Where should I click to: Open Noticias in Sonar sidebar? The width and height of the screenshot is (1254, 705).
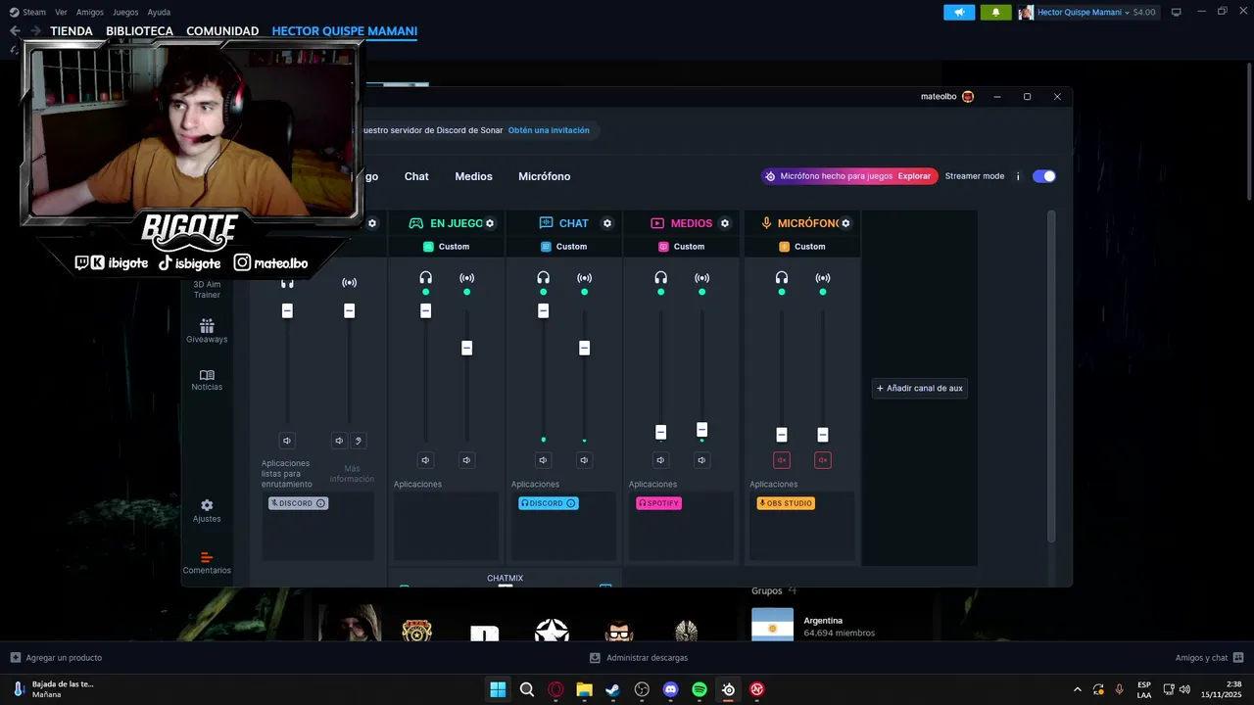[x=207, y=380]
